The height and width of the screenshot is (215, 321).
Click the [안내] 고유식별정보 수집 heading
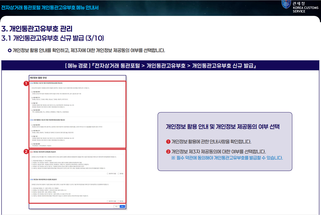tap(47, 120)
